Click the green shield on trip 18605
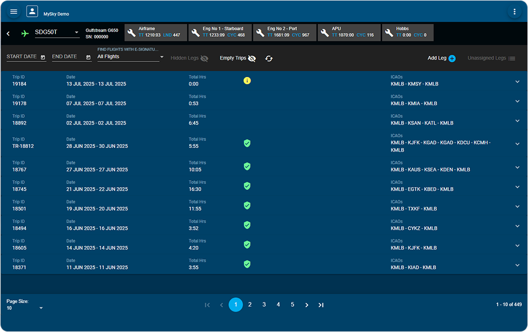Screen dimensions: 528x332 (247, 244)
